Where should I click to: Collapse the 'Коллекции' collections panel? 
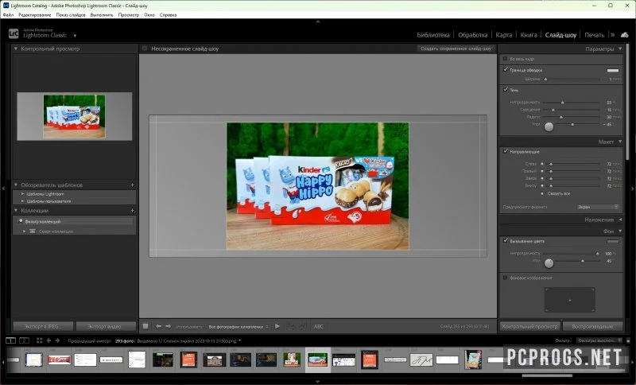(x=16, y=211)
